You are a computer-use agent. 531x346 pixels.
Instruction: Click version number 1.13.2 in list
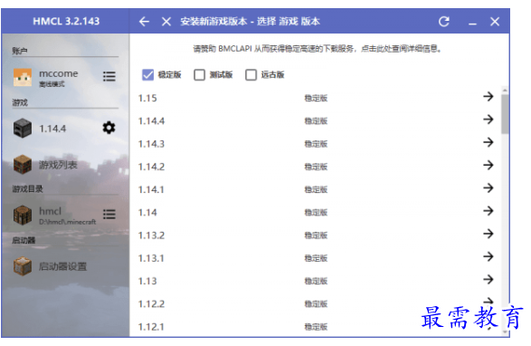pos(151,235)
